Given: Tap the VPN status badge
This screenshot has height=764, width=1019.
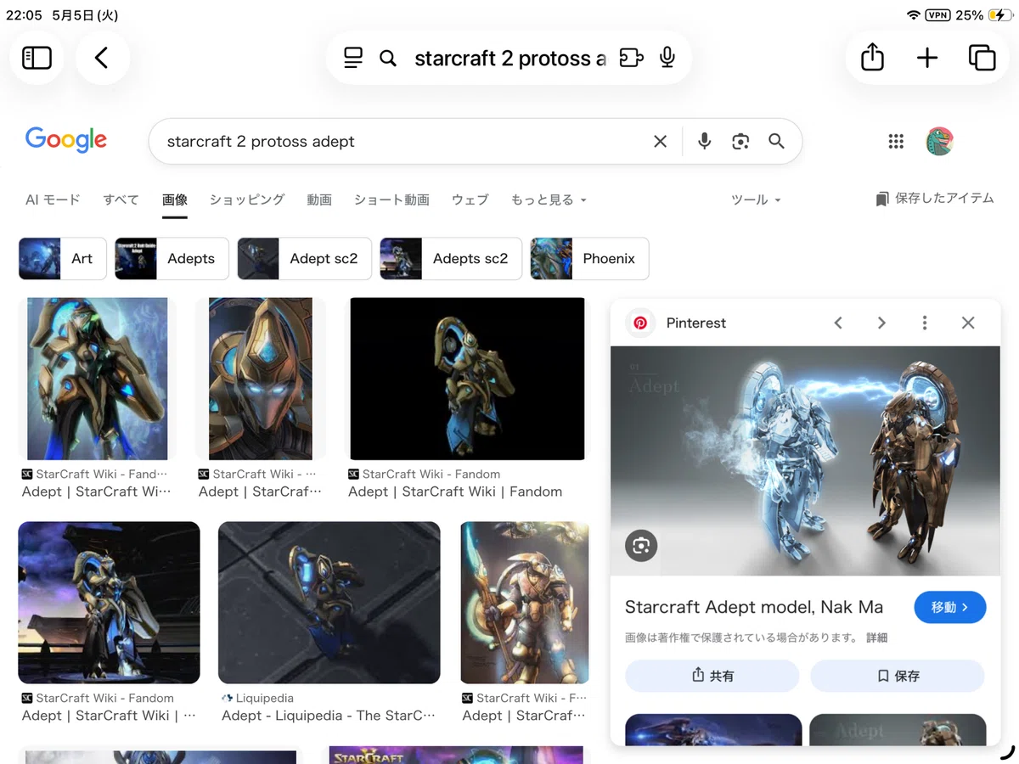Looking at the screenshot, I should click(x=937, y=15).
